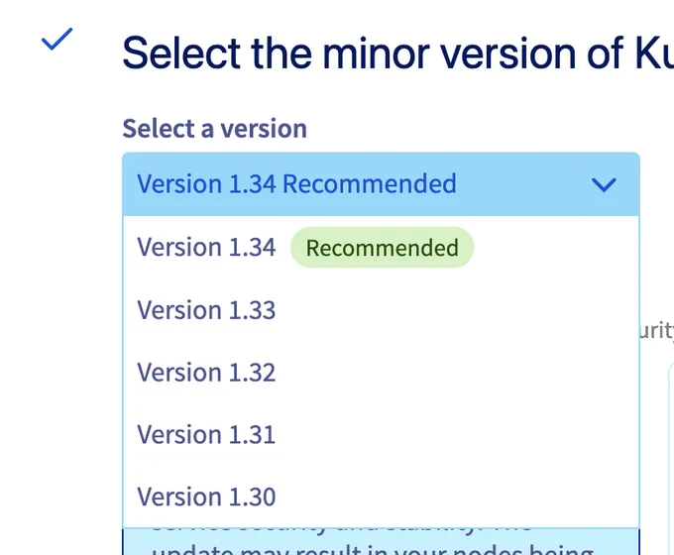This screenshot has height=555, width=674.
Task: Click the truncated 'update may result' notice text
Action: click(373, 549)
